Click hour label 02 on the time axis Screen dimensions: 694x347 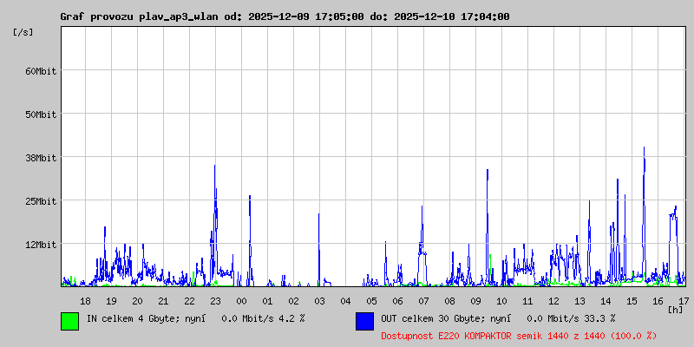[x=293, y=301]
